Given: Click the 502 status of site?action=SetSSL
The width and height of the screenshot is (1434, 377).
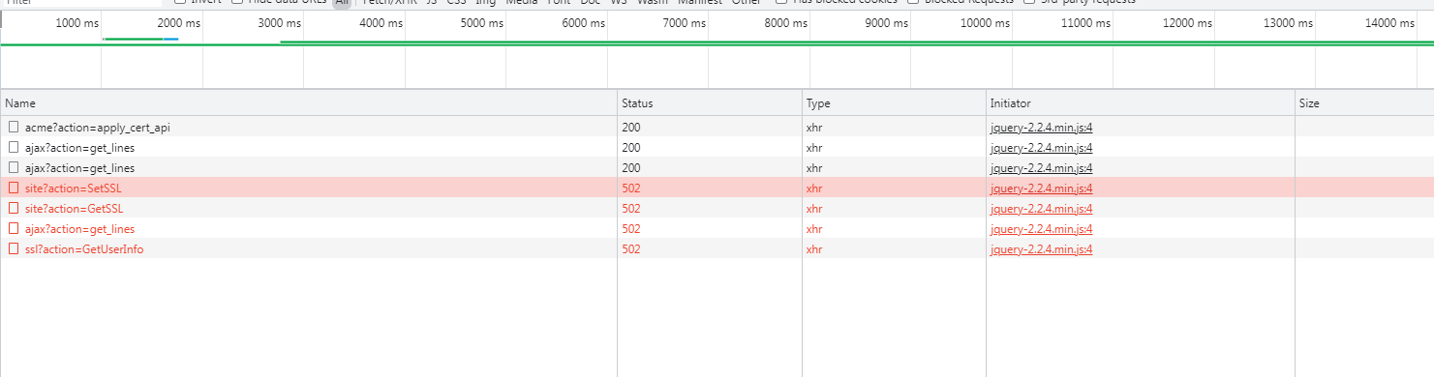Looking at the screenshot, I should [x=631, y=188].
